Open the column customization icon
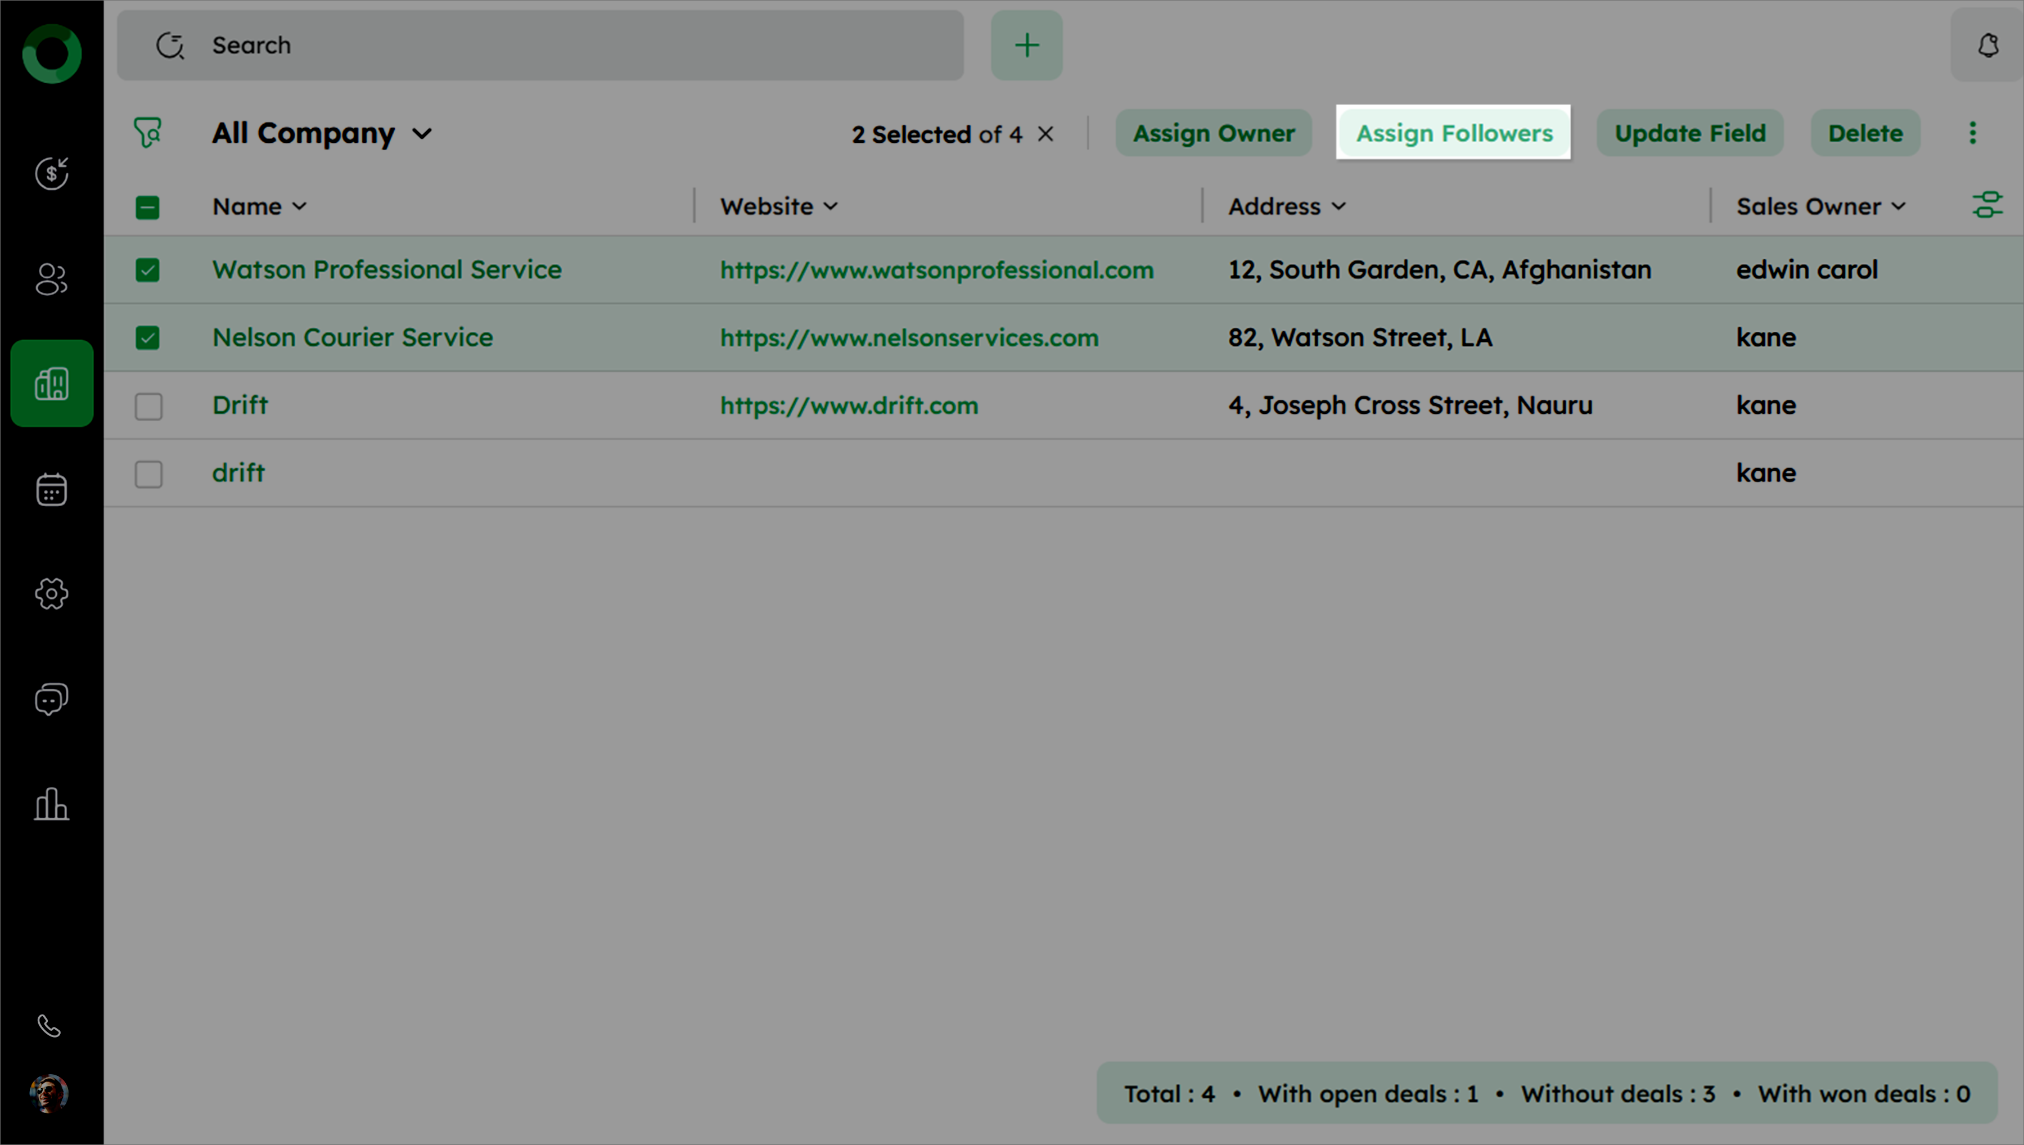This screenshot has width=2024, height=1145. coord(1987,205)
